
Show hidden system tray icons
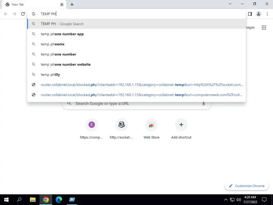pyautogui.click(x=226, y=200)
